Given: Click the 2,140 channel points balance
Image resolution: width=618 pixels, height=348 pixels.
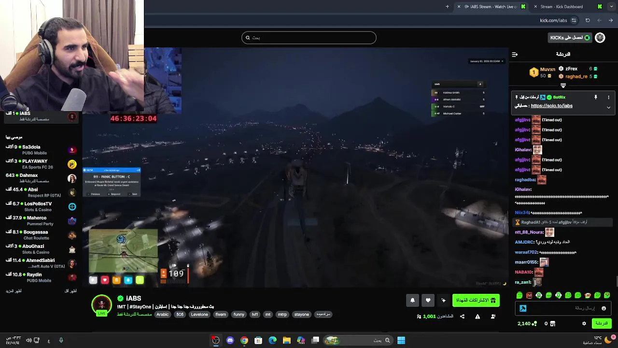Looking at the screenshot, I should pos(527,323).
